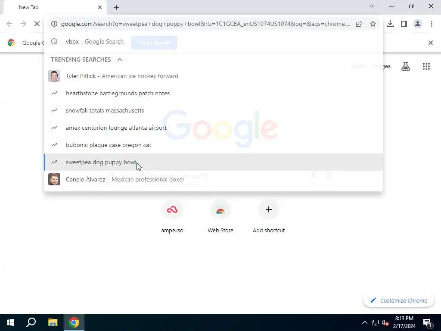This screenshot has width=441, height=331.
Task: Open Customize Chrome
Action: (x=398, y=300)
